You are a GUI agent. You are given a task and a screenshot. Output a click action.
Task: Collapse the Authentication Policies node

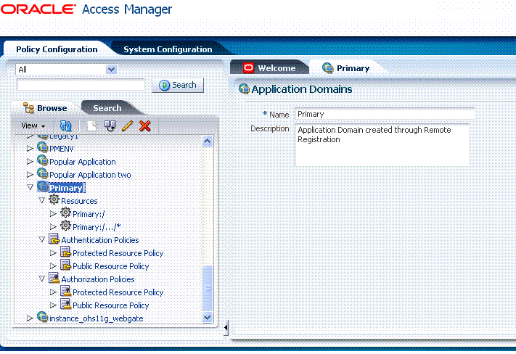(x=42, y=239)
